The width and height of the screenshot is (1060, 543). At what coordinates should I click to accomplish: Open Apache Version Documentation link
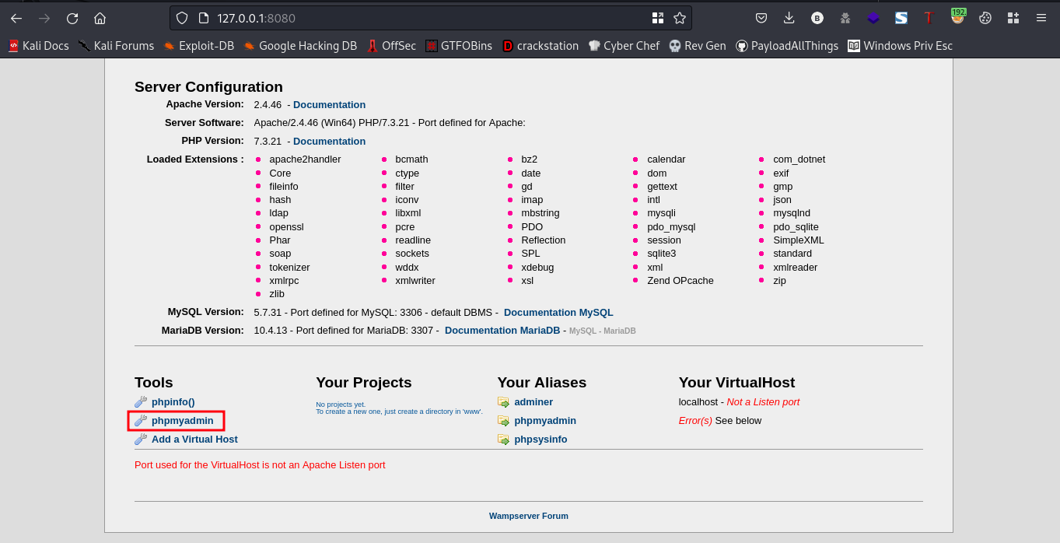[x=329, y=104]
